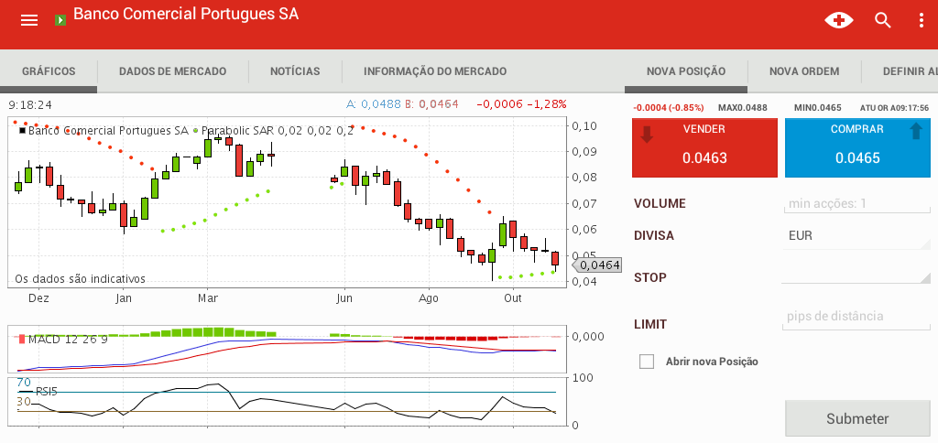Click the Vender 0.0463 sell button
938x443 pixels.
pos(704,147)
